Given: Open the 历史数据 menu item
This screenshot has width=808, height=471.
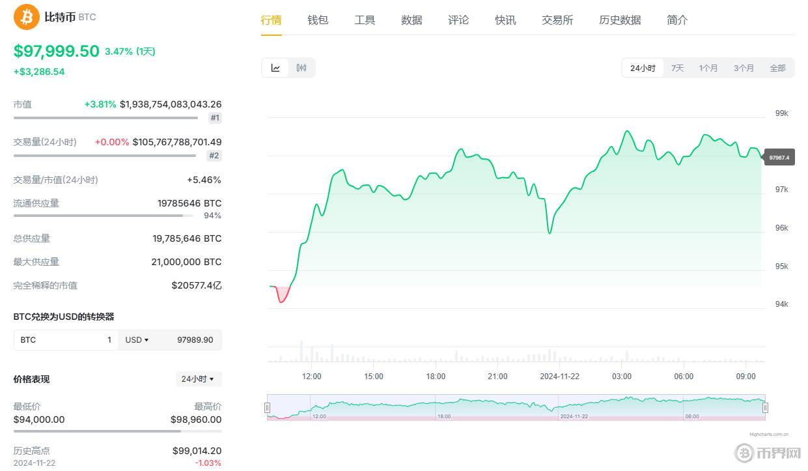Looking at the screenshot, I should (x=620, y=20).
